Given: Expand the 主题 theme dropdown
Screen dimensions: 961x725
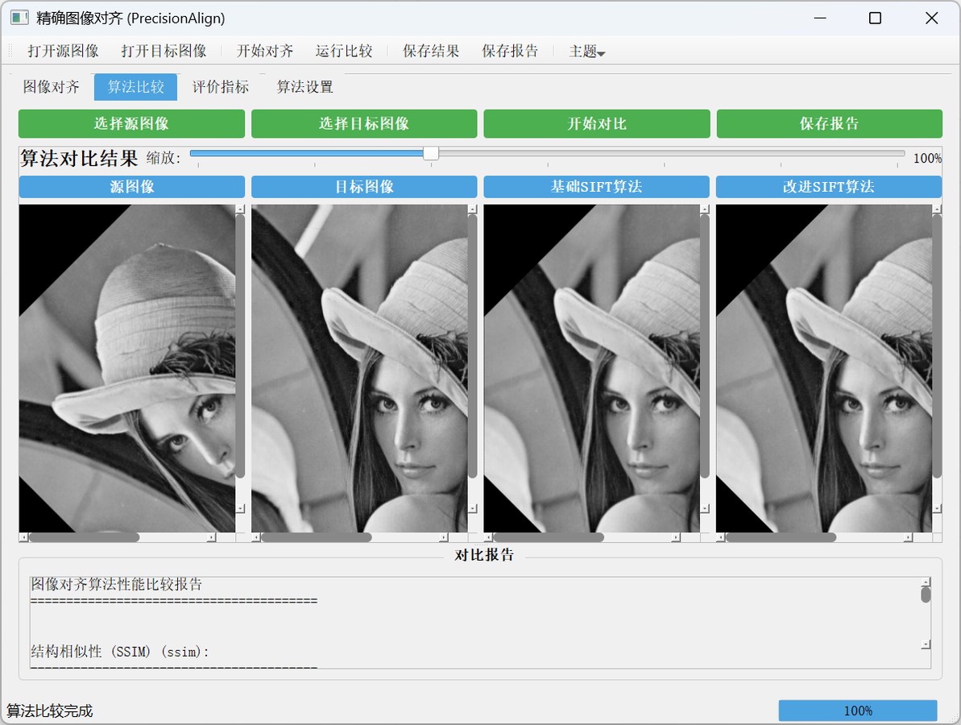Looking at the screenshot, I should pos(587,52).
